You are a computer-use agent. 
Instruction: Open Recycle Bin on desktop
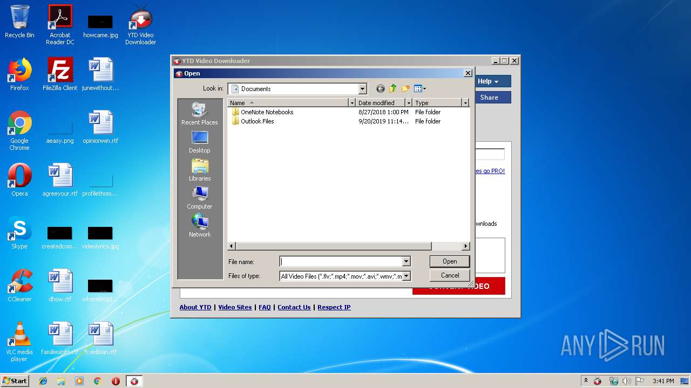coord(19,22)
